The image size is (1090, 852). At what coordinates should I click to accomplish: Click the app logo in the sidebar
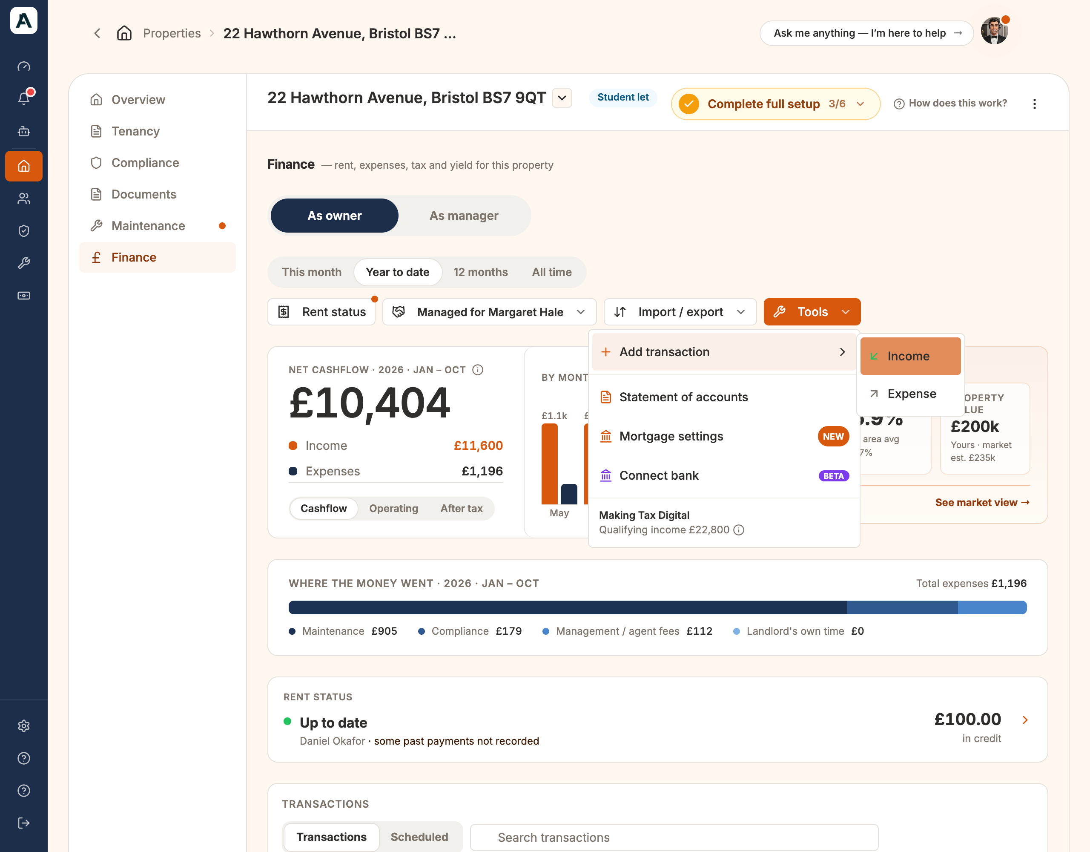23,20
